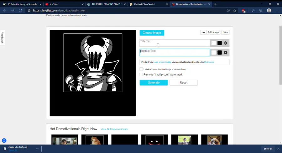The image size is (282, 153).
Task: Click the Choose Image button
Action: point(152,33)
